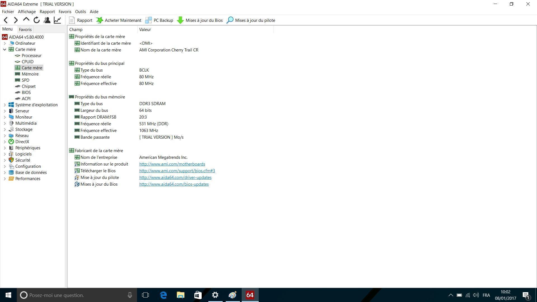Open the Outils menu

click(80, 12)
